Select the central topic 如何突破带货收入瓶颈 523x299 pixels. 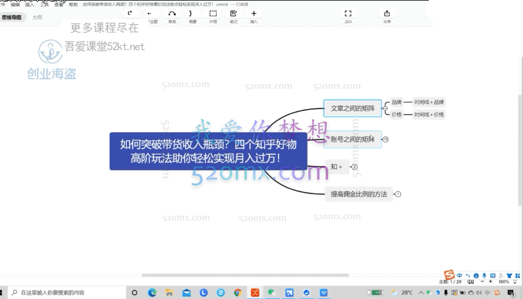(208, 151)
